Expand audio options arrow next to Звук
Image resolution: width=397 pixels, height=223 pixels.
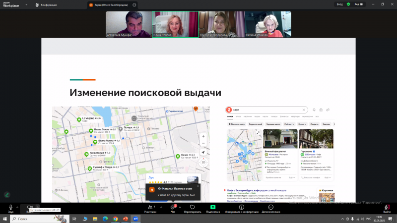17,207
